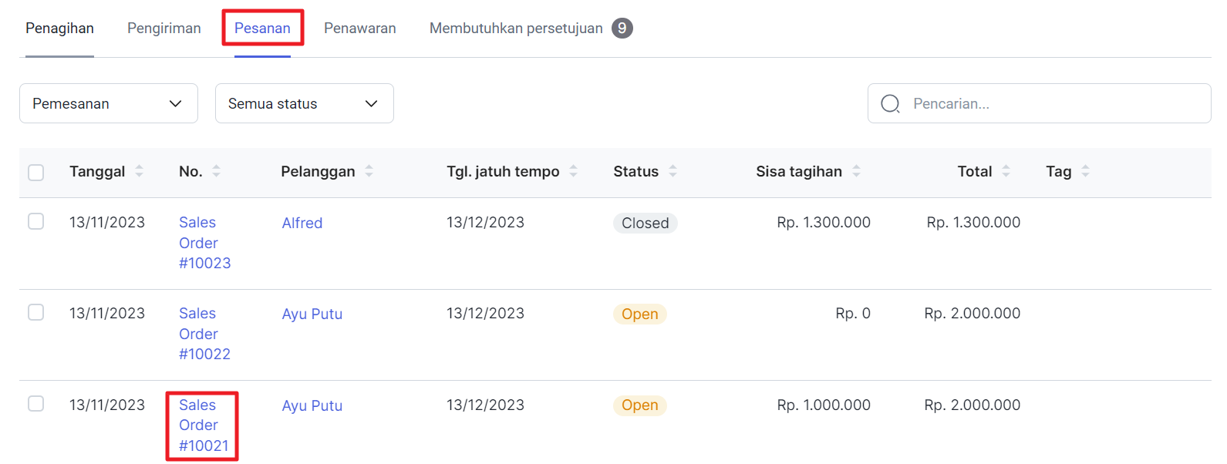Sort by Pelanggan using its arrow icon
1227x464 pixels.
click(x=369, y=171)
